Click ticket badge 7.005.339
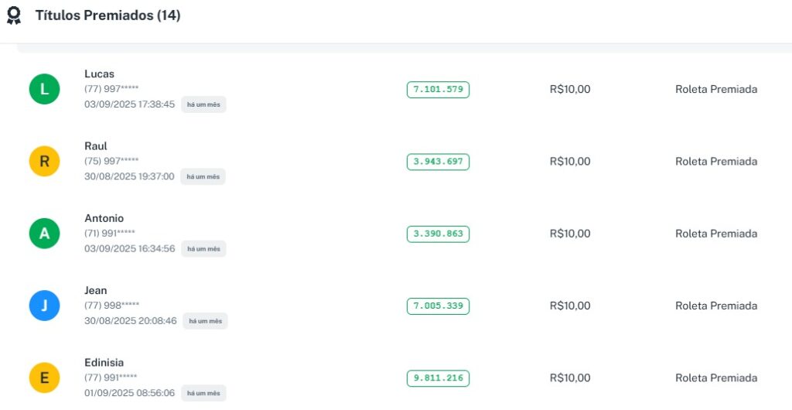This screenshot has height=410, width=792. click(438, 306)
